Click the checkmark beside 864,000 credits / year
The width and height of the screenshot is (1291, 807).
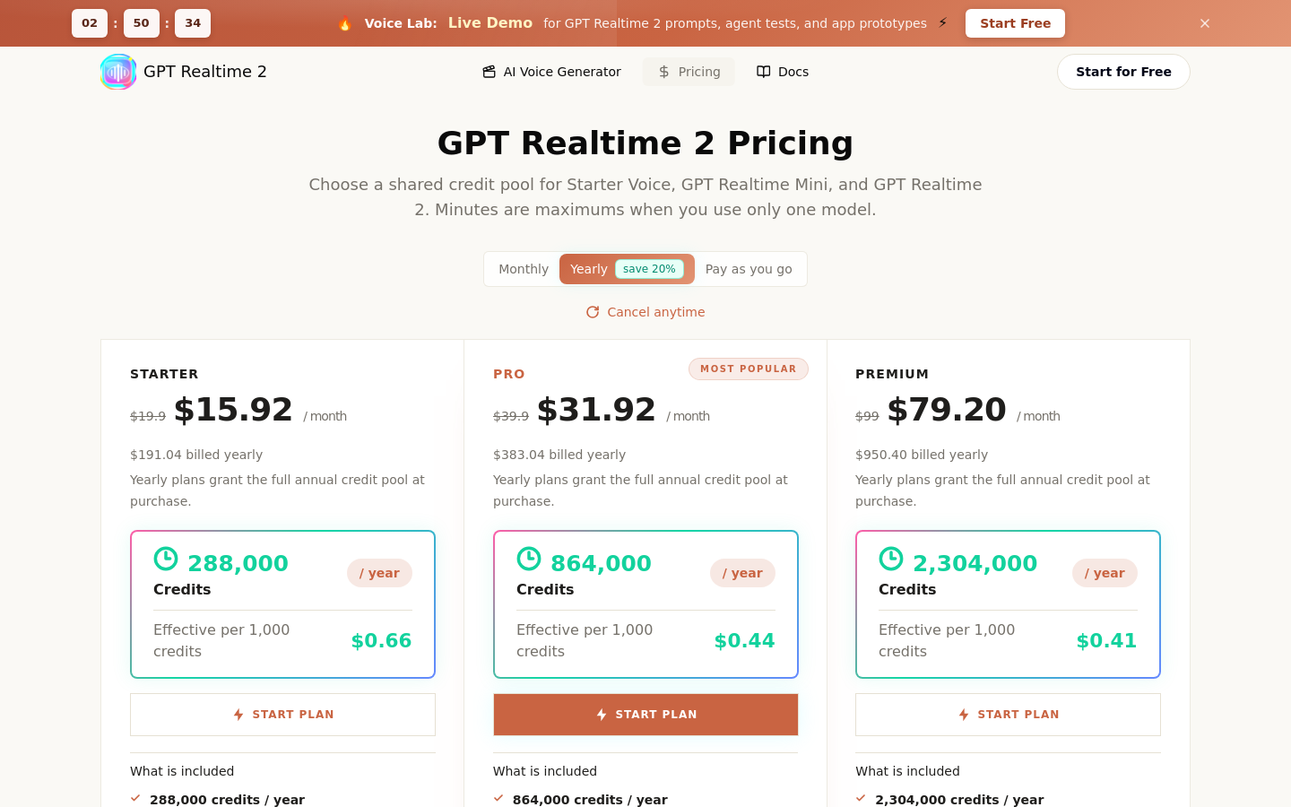point(498,798)
